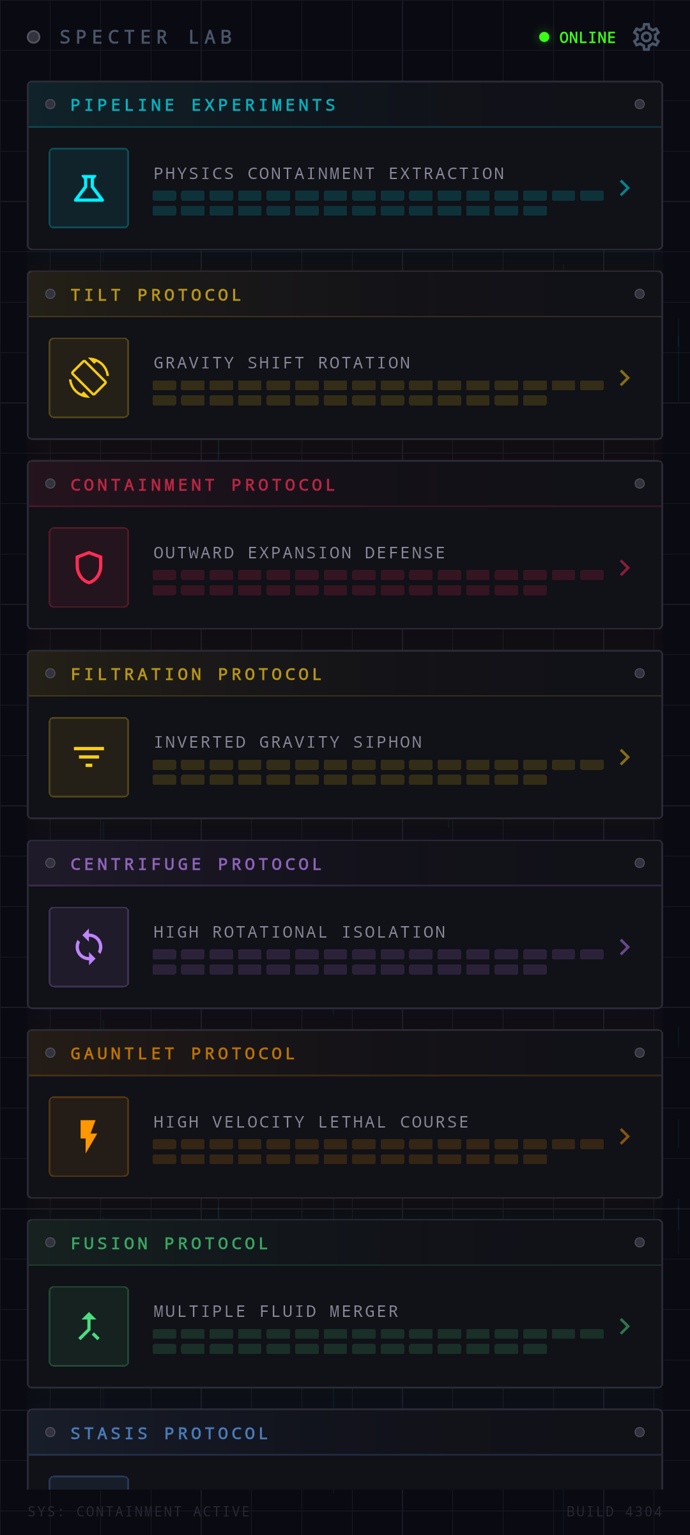Select the filter icon in Filtration Protocol

click(89, 757)
